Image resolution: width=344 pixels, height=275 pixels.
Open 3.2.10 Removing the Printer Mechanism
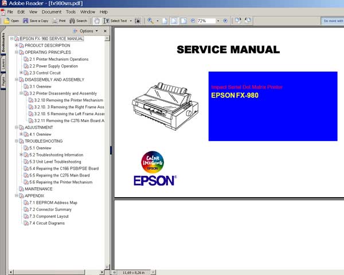pos(69,100)
